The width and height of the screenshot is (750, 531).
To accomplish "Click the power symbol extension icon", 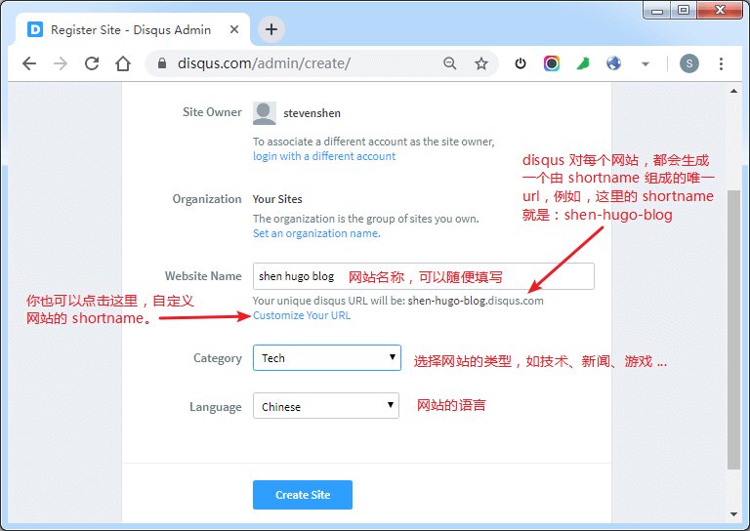I will point(521,63).
